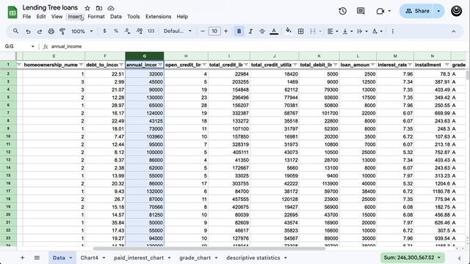The width and height of the screenshot is (470, 264).
Task: Increase font size plus button
Action: (x=226, y=31)
